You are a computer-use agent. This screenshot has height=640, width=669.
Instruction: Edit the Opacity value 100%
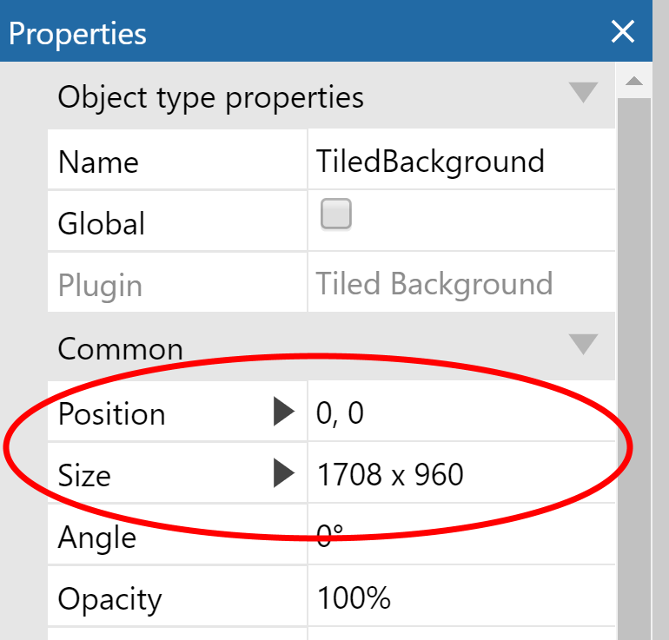(461, 597)
